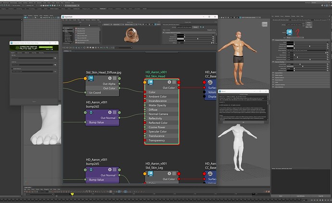This screenshot has width=332, height=203.
Task: Browse for JSON file folder icon in Auto Setup
Action: click(x=55, y=65)
